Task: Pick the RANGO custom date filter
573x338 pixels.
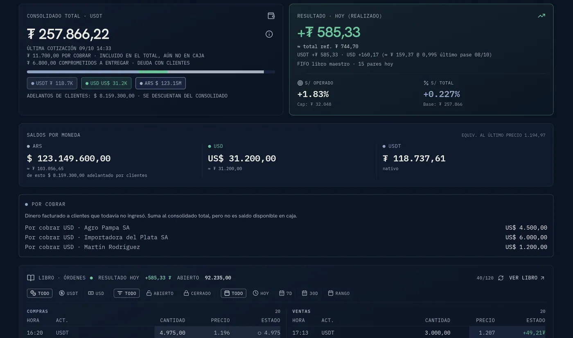Action: coord(339,293)
